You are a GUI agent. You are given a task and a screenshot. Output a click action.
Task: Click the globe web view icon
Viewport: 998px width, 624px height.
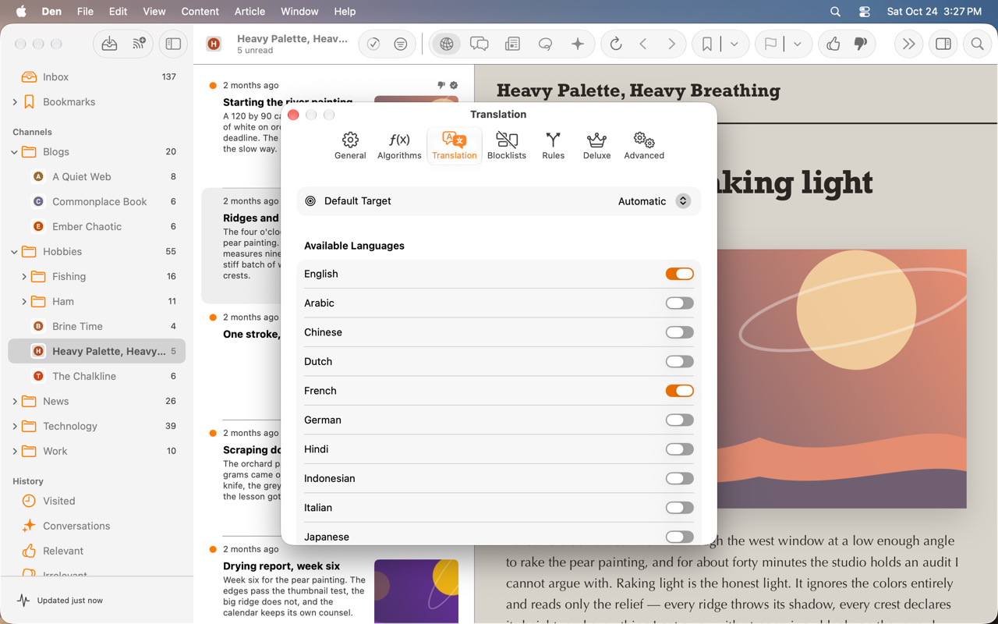click(x=447, y=44)
